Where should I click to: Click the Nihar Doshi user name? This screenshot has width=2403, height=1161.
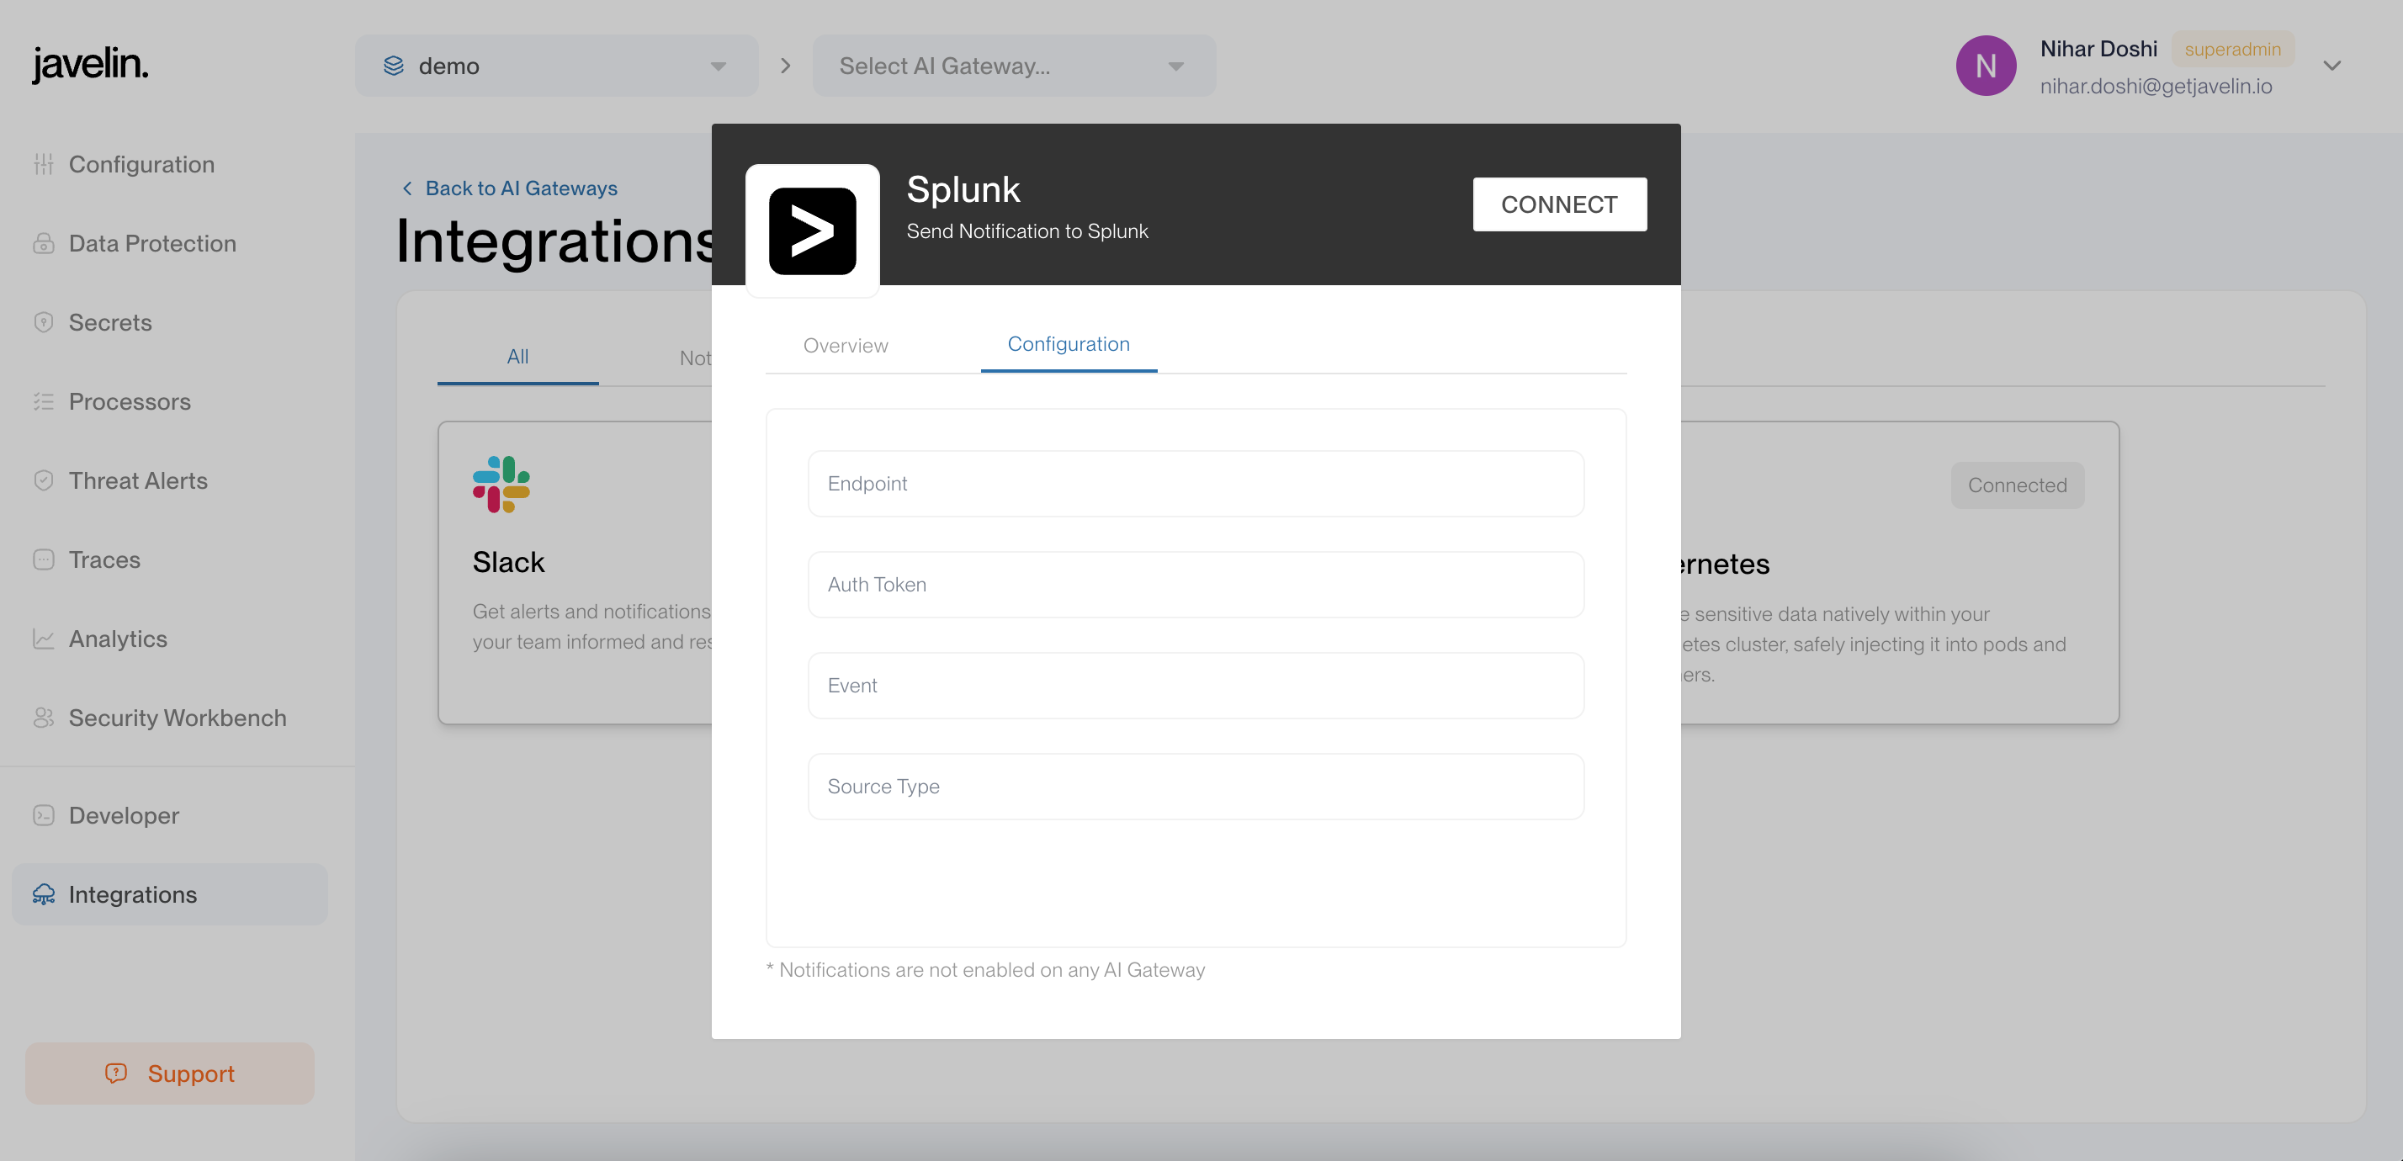(2098, 49)
